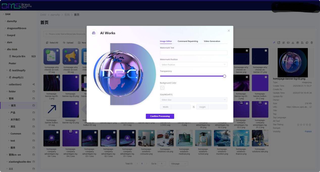The height and width of the screenshot is (172, 320).
Task: Click the edit pencil icon in toolbar
Action: tap(283, 43)
